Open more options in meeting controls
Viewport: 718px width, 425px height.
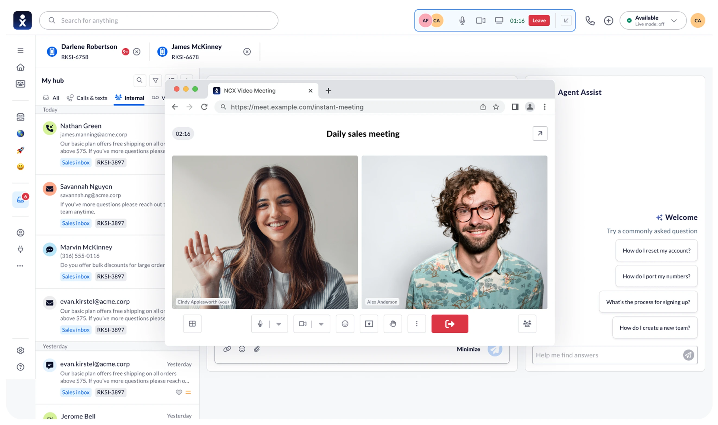coord(417,324)
